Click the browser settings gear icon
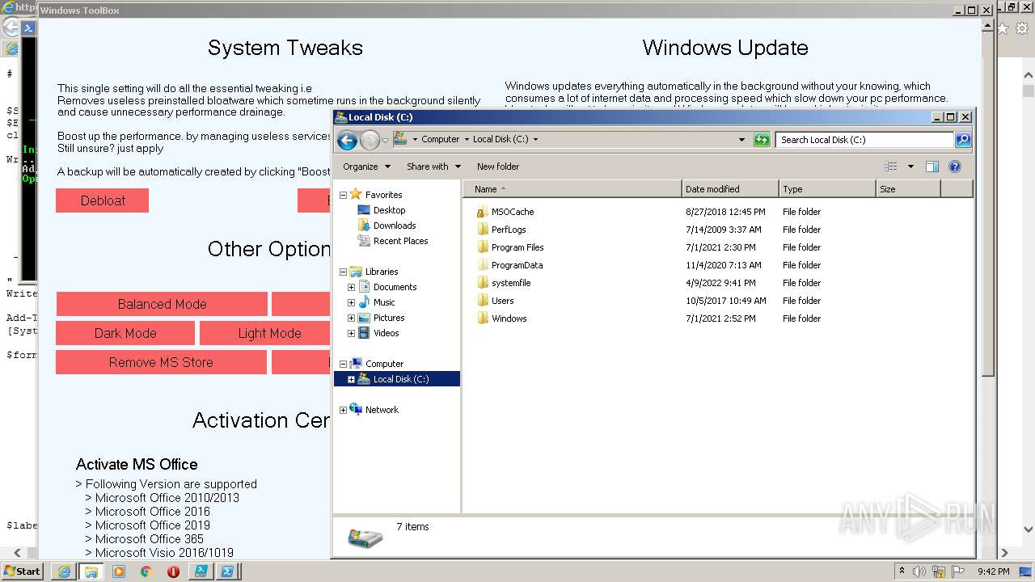Viewport: 1035px width, 582px height. point(1022,28)
